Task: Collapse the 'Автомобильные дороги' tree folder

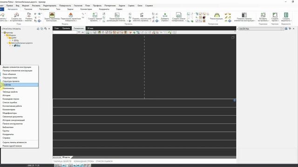Action: (7, 43)
